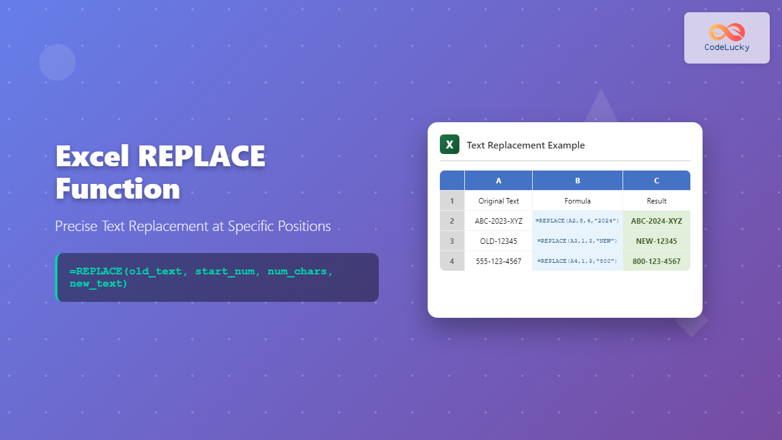
Task: Click the "Text Replacement Example" card heading
Action: pyautogui.click(x=525, y=145)
